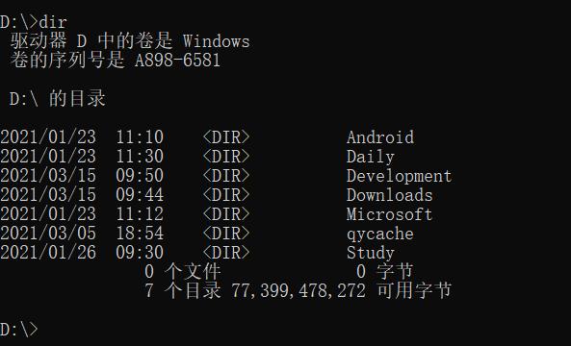Click the typed dir command
Screen dimensions: 571x346
pyautogui.click(x=53, y=22)
